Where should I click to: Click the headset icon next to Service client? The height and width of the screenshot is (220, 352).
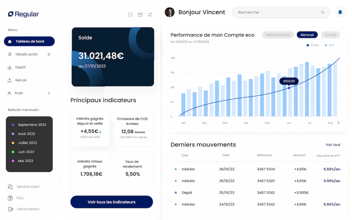[11, 187]
